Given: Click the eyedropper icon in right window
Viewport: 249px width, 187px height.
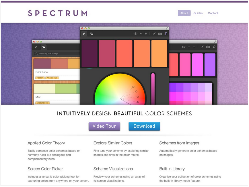Looking at the screenshot, I should coord(202,47).
